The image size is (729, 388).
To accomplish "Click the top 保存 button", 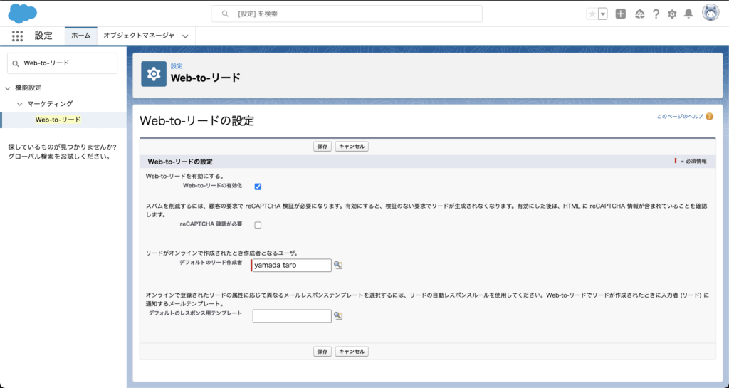I will coord(322,147).
